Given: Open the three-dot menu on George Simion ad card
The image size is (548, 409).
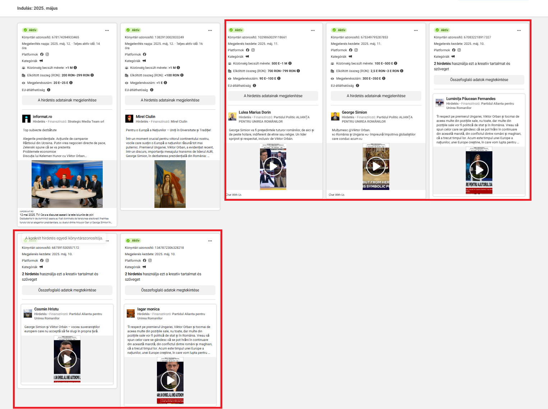Looking at the screenshot, I should point(416,30).
